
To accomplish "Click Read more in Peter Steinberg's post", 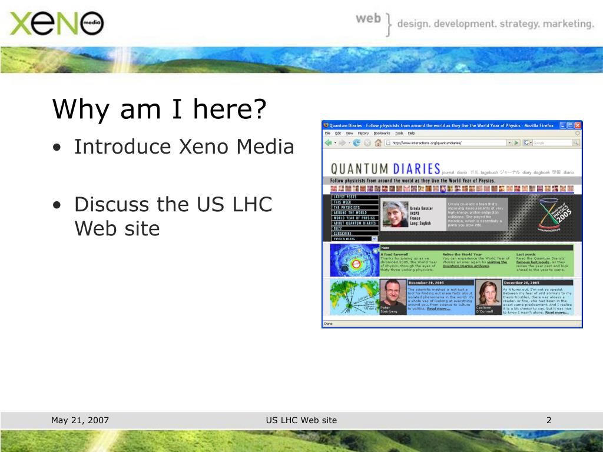I will (438, 308).
